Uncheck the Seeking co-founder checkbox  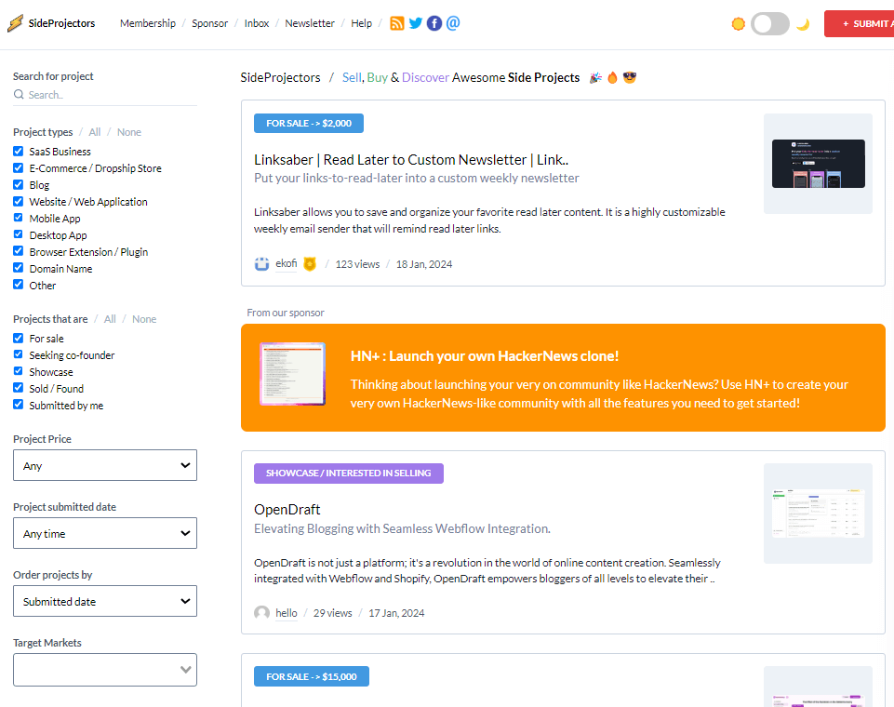(x=19, y=355)
